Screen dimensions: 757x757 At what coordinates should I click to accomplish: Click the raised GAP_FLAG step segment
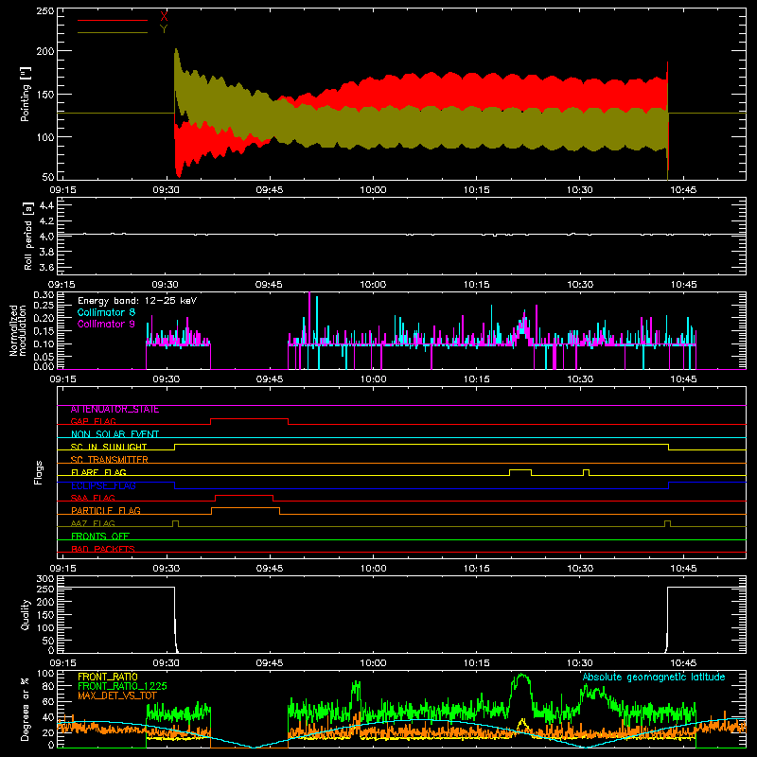click(x=250, y=419)
